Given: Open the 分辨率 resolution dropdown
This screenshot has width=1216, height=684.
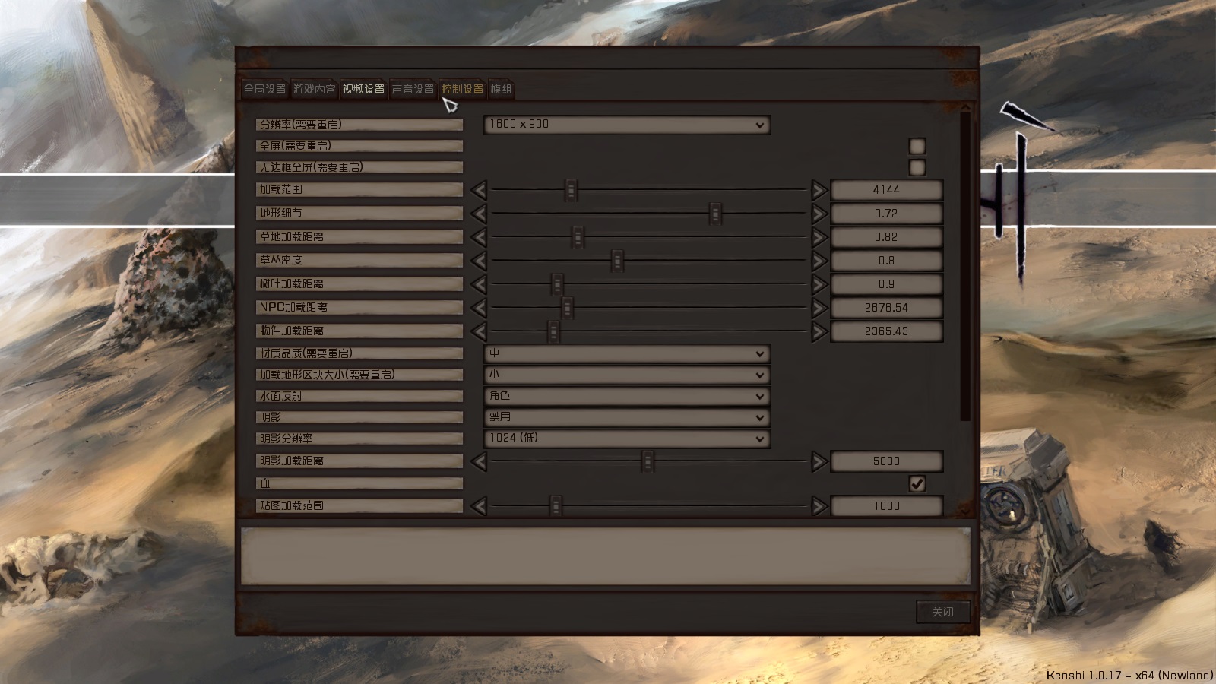Looking at the screenshot, I should point(627,125).
